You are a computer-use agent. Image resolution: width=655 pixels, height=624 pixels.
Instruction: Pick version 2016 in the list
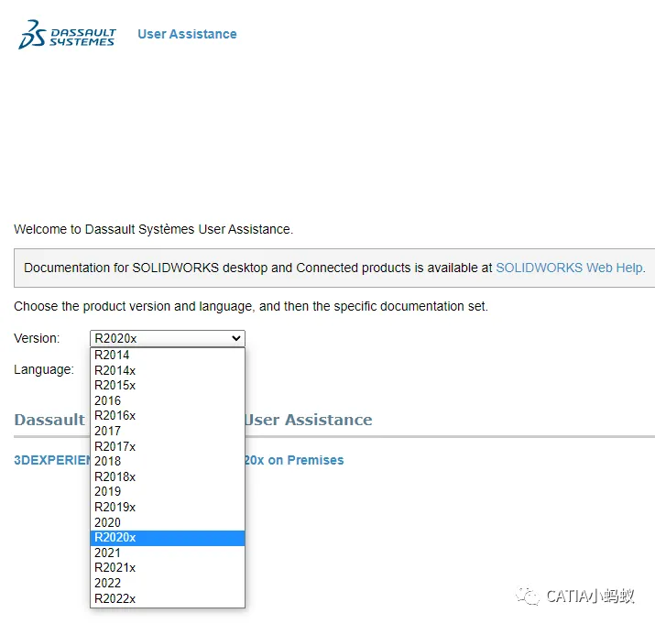(167, 400)
